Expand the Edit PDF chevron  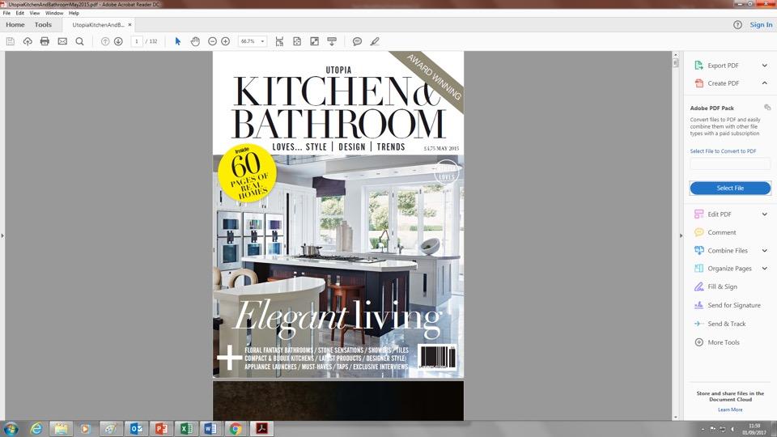(765, 214)
